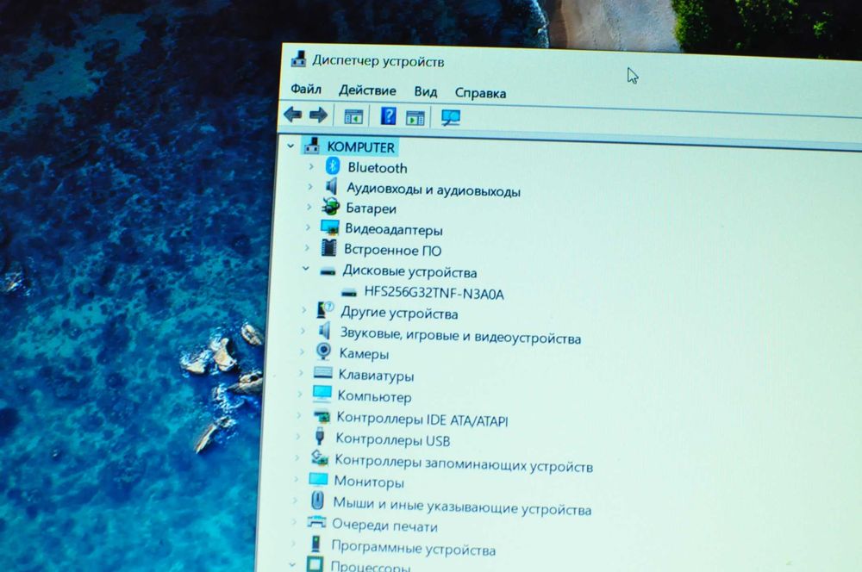Open the Вид menu
The height and width of the screenshot is (572, 862).
pyautogui.click(x=426, y=92)
